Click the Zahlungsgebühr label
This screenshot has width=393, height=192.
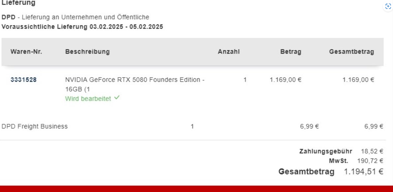325,152
